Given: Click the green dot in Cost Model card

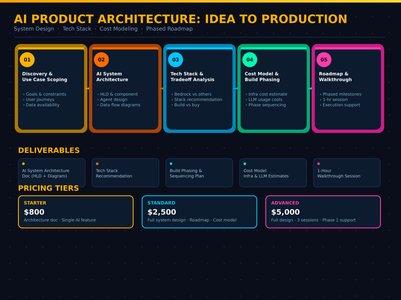Looking at the screenshot, I should (245, 164).
